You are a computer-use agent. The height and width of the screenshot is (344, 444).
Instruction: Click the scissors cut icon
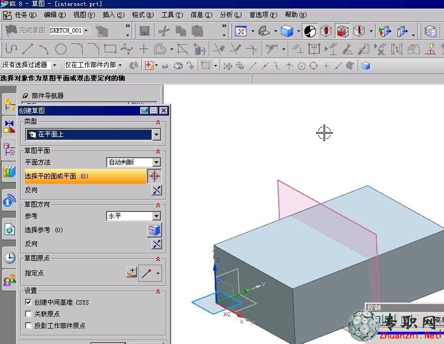(164, 31)
